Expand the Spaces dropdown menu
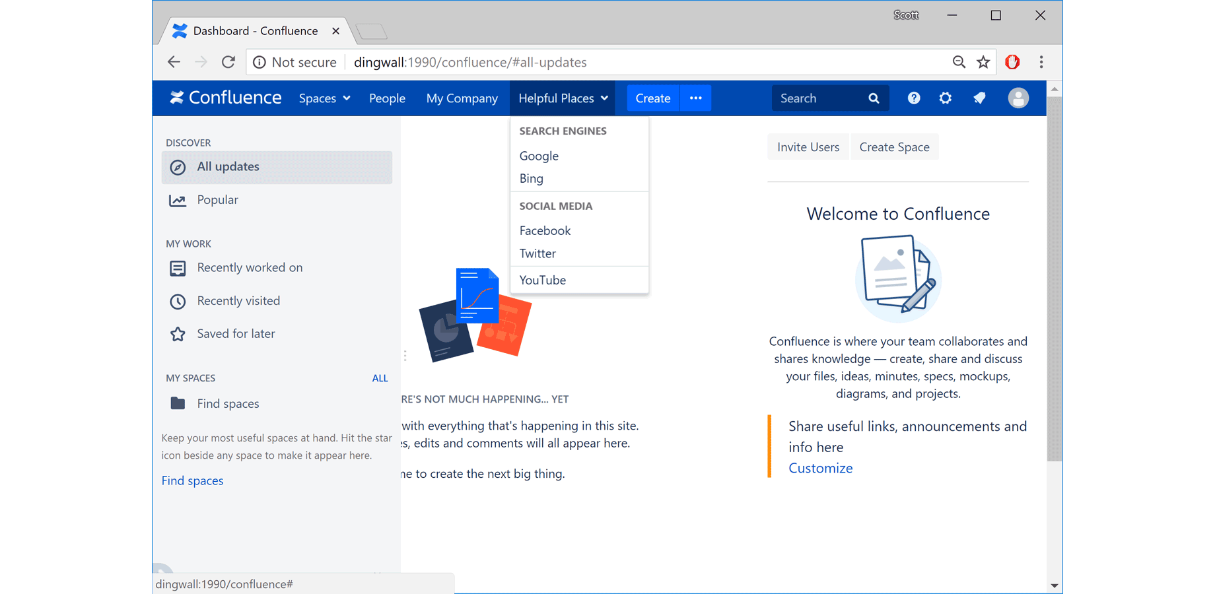Viewport: 1215px width, 594px height. [x=324, y=98]
